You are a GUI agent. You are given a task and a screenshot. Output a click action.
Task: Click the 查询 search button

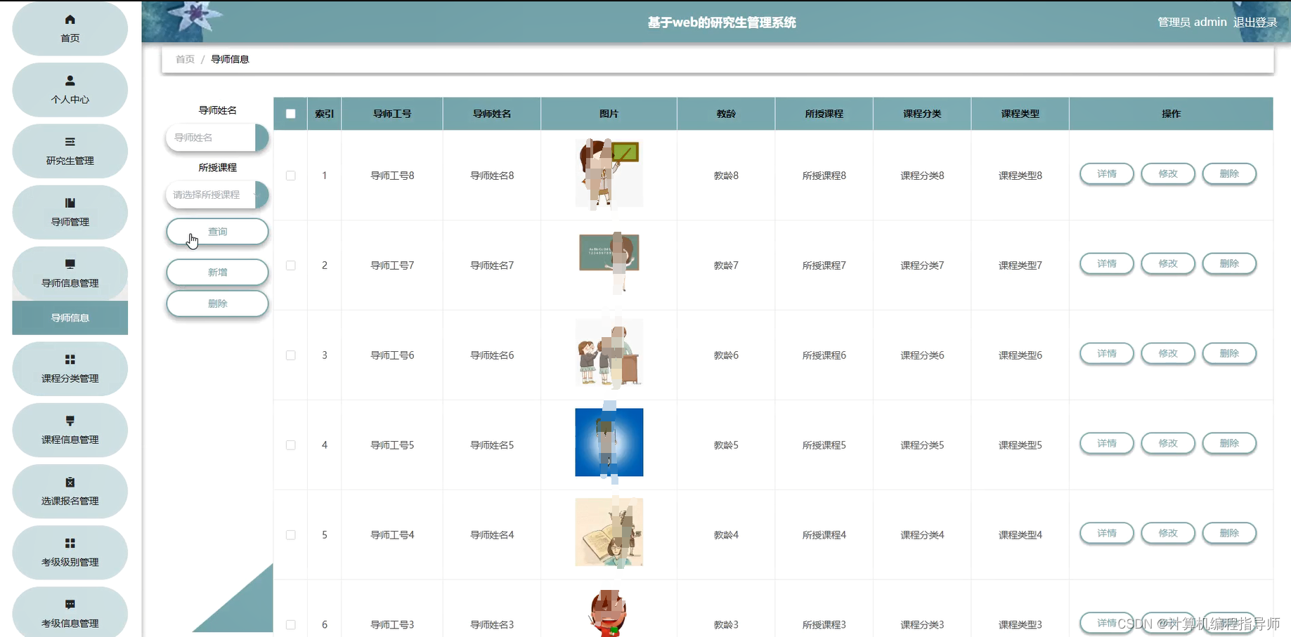[x=217, y=232]
